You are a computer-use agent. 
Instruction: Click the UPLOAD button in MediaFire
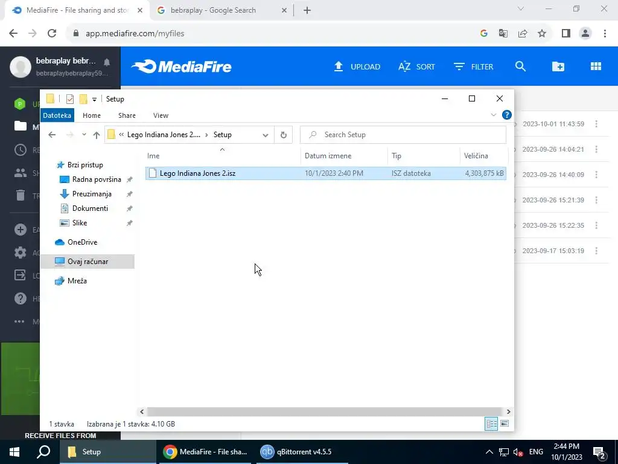pos(357,66)
